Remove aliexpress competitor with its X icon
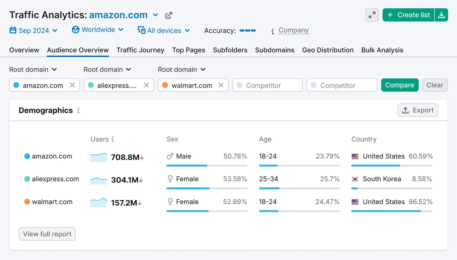 point(146,85)
